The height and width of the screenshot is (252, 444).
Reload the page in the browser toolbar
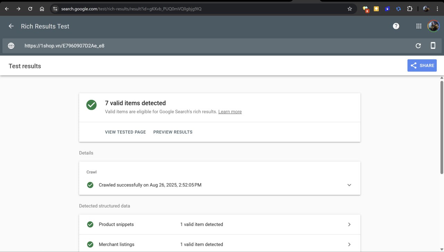30,9
